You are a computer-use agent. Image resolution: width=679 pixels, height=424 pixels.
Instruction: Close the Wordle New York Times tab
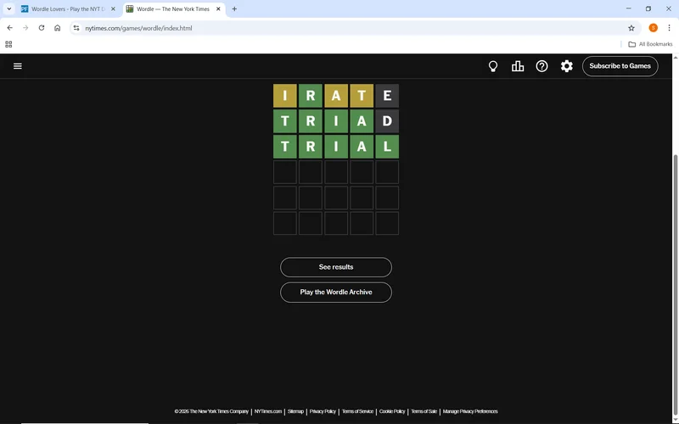pyautogui.click(x=218, y=8)
